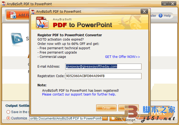Click the Add Files PDF icon button
The height and width of the screenshot is (125, 179).
coord(18,15)
